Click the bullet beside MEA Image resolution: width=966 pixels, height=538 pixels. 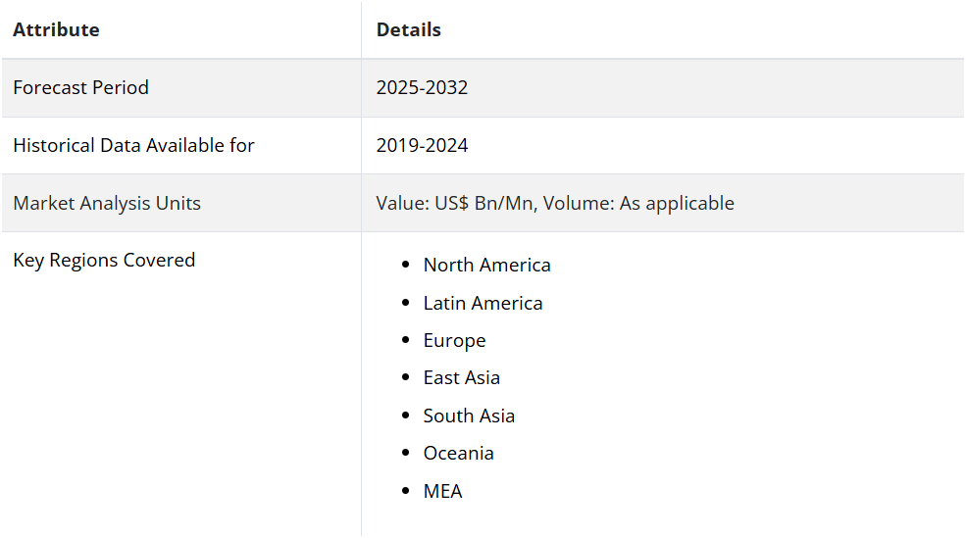[405, 491]
